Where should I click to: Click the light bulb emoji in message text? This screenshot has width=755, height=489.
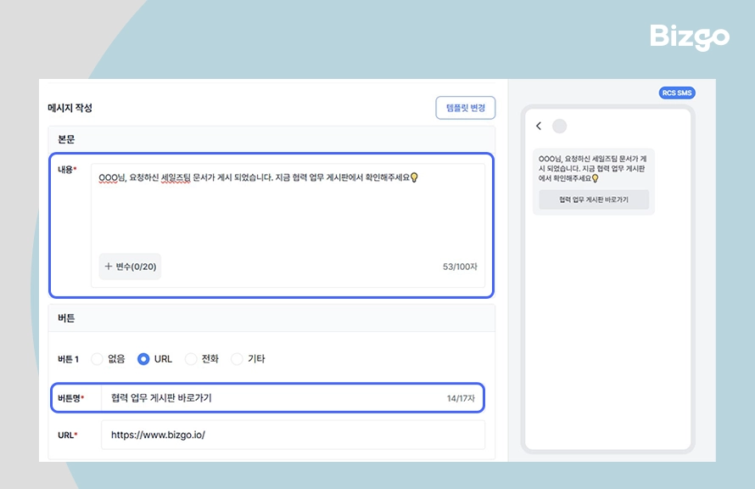coord(414,177)
